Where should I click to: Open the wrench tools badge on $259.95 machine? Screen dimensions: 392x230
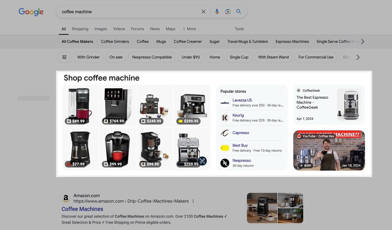tap(202, 161)
